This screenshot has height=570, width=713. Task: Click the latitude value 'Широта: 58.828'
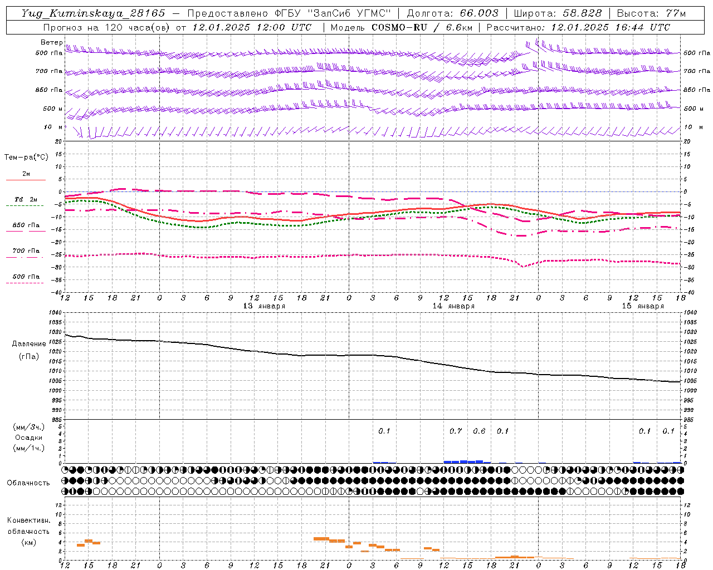coord(558,13)
